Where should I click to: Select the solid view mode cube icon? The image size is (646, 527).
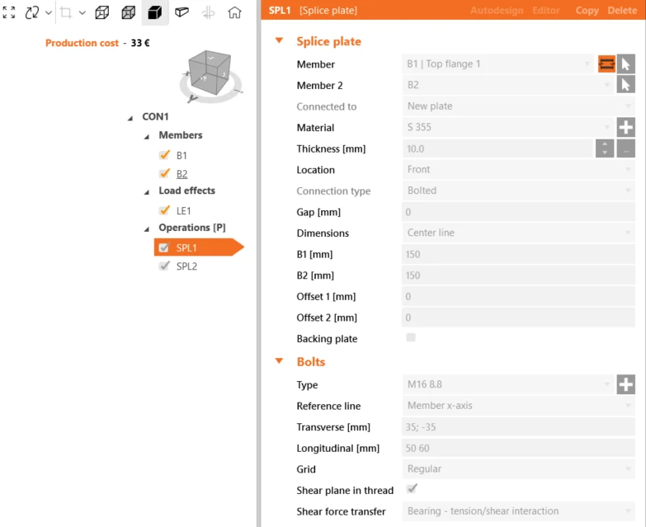[x=154, y=12]
